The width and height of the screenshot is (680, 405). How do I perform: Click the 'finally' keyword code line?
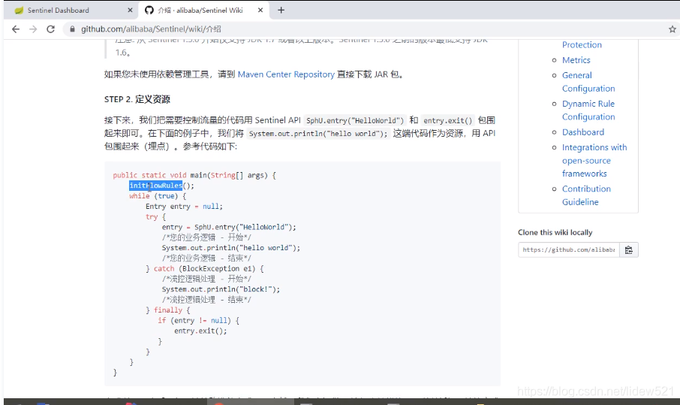(x=168, y=310)
